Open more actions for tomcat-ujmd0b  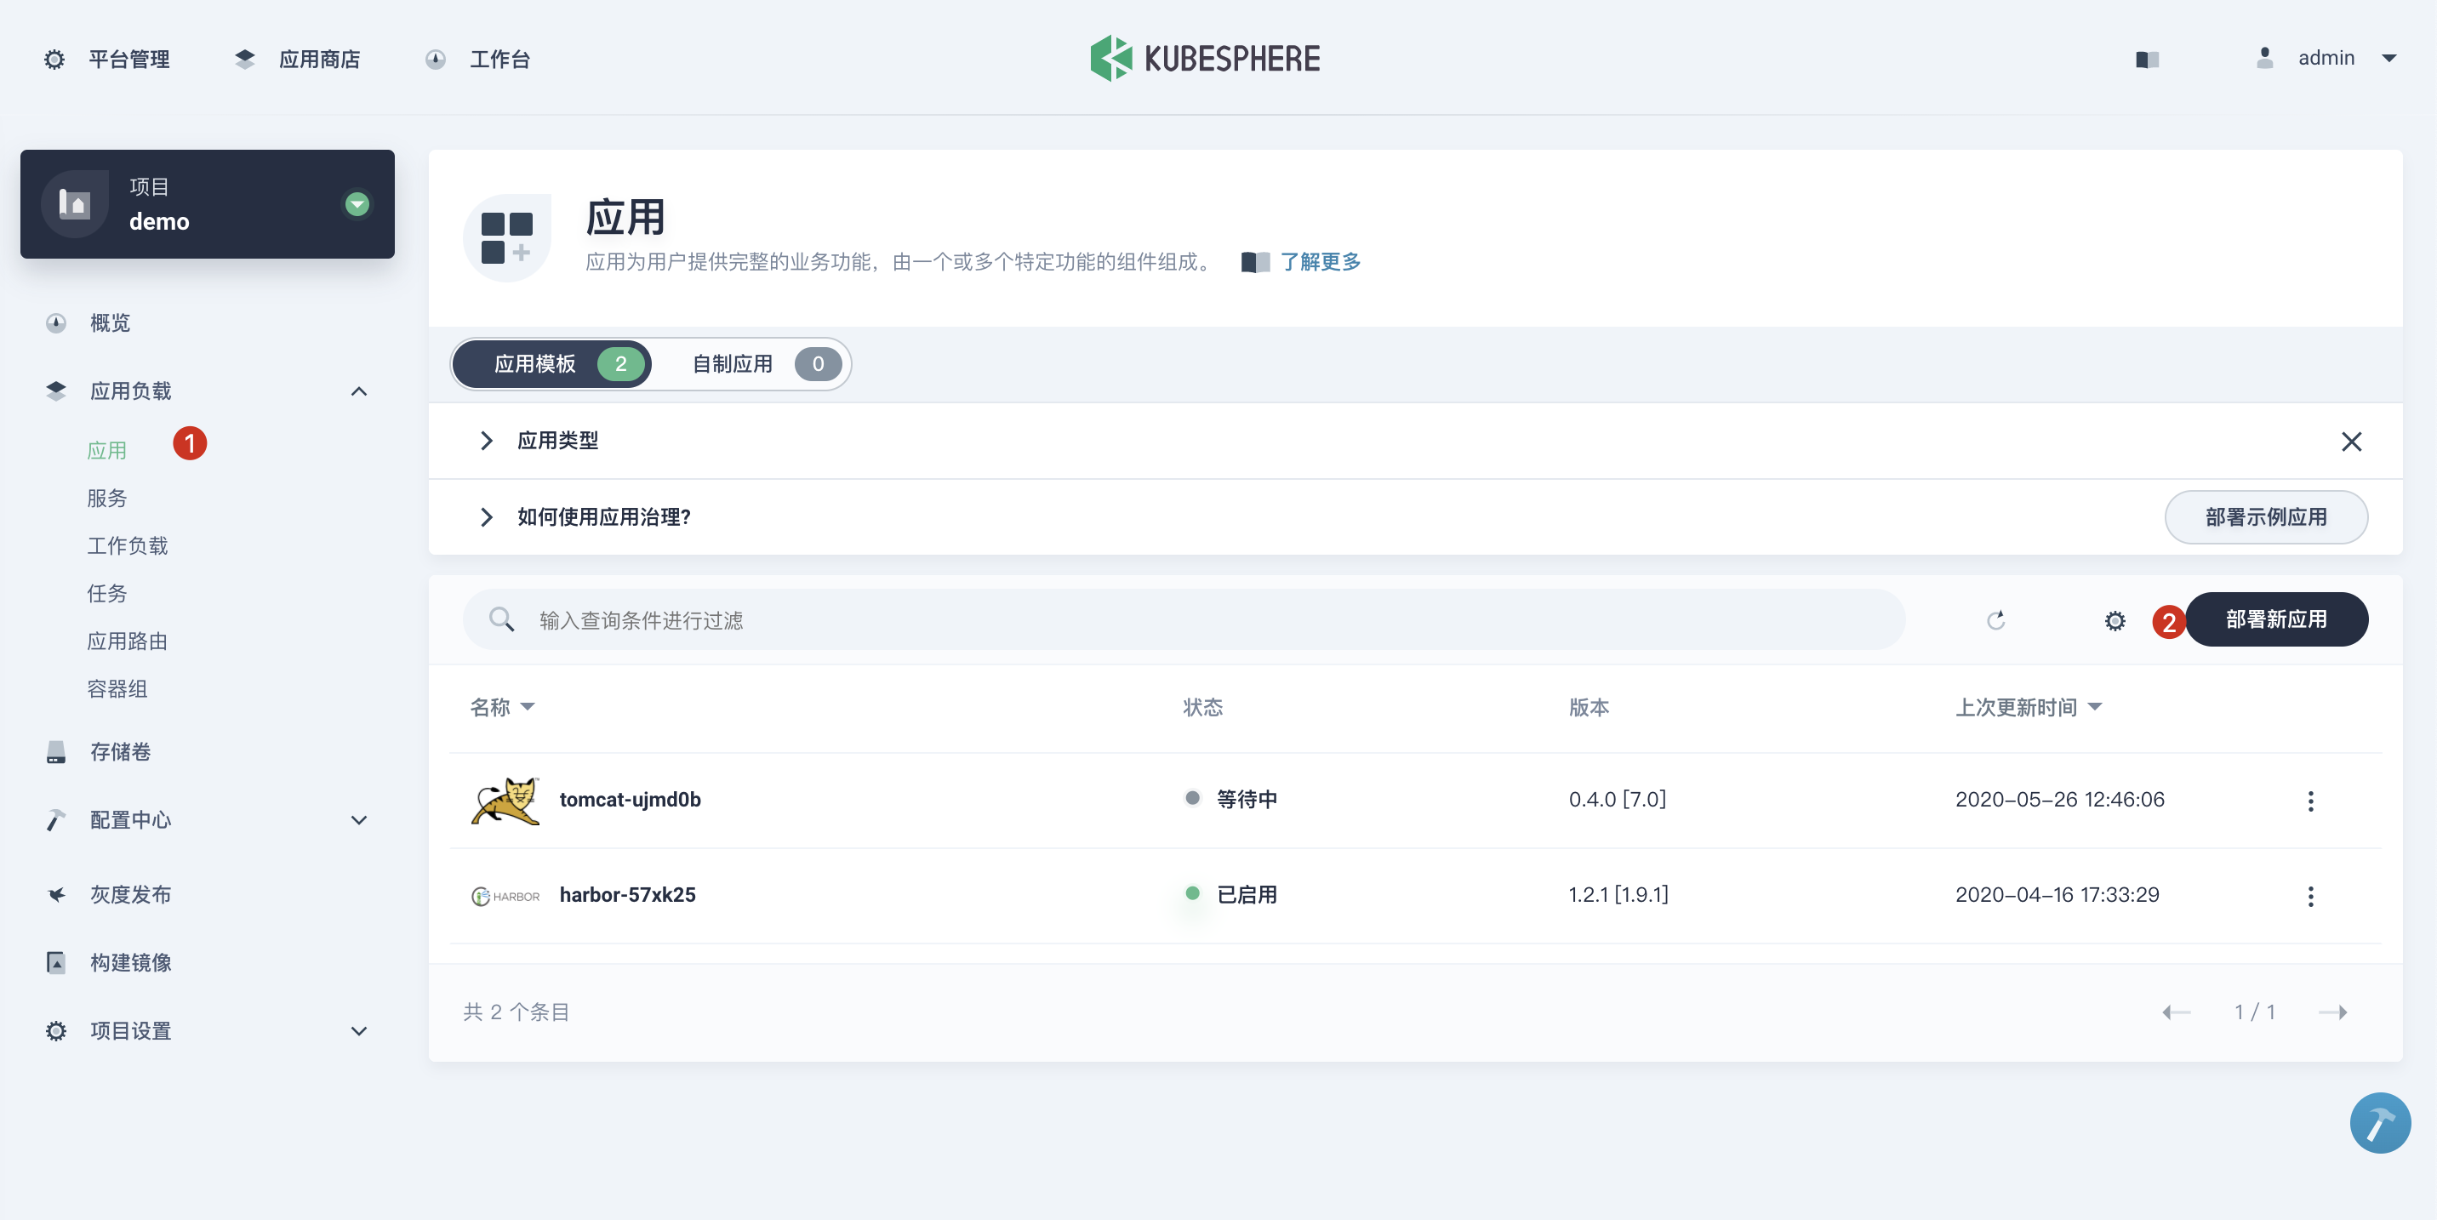(2310, 801)
